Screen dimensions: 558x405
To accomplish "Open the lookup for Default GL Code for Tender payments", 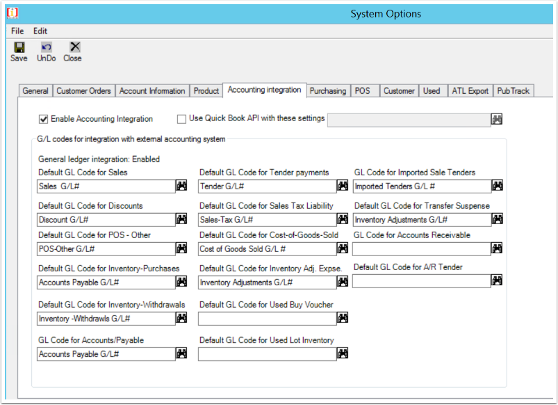I will pos(343,185).
